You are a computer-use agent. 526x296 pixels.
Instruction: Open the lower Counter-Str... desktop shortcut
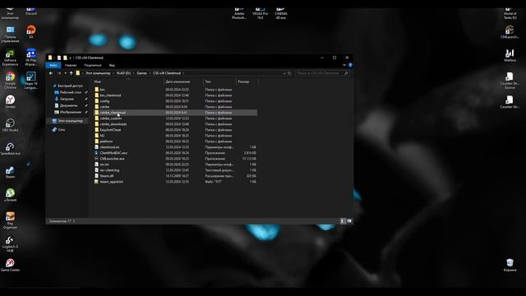click(x=510, y=102)
